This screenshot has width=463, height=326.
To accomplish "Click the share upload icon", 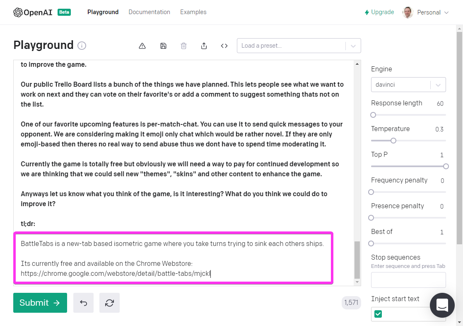I will point(204,46).
